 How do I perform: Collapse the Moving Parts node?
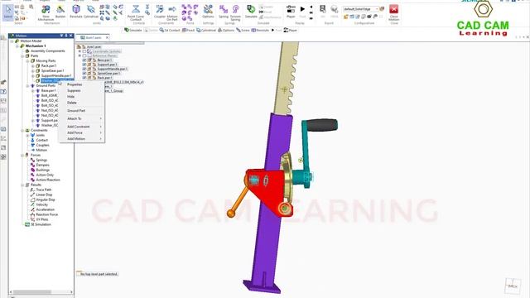pos(27,60)
